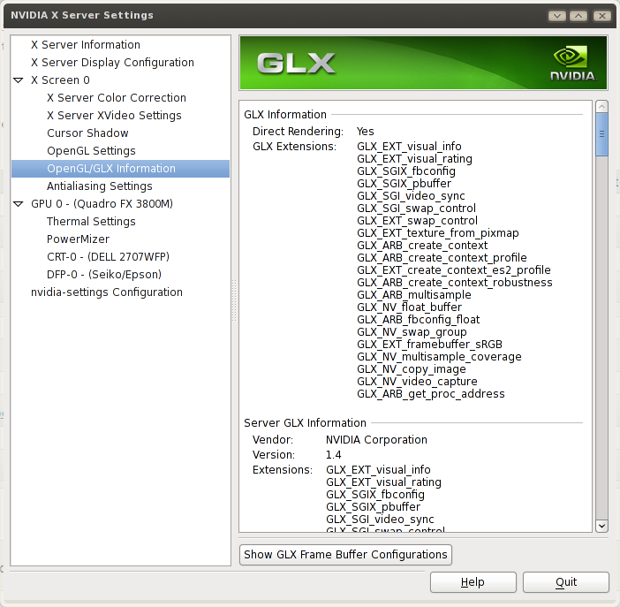Click the server GLX version '1.4'

(333, 455)
